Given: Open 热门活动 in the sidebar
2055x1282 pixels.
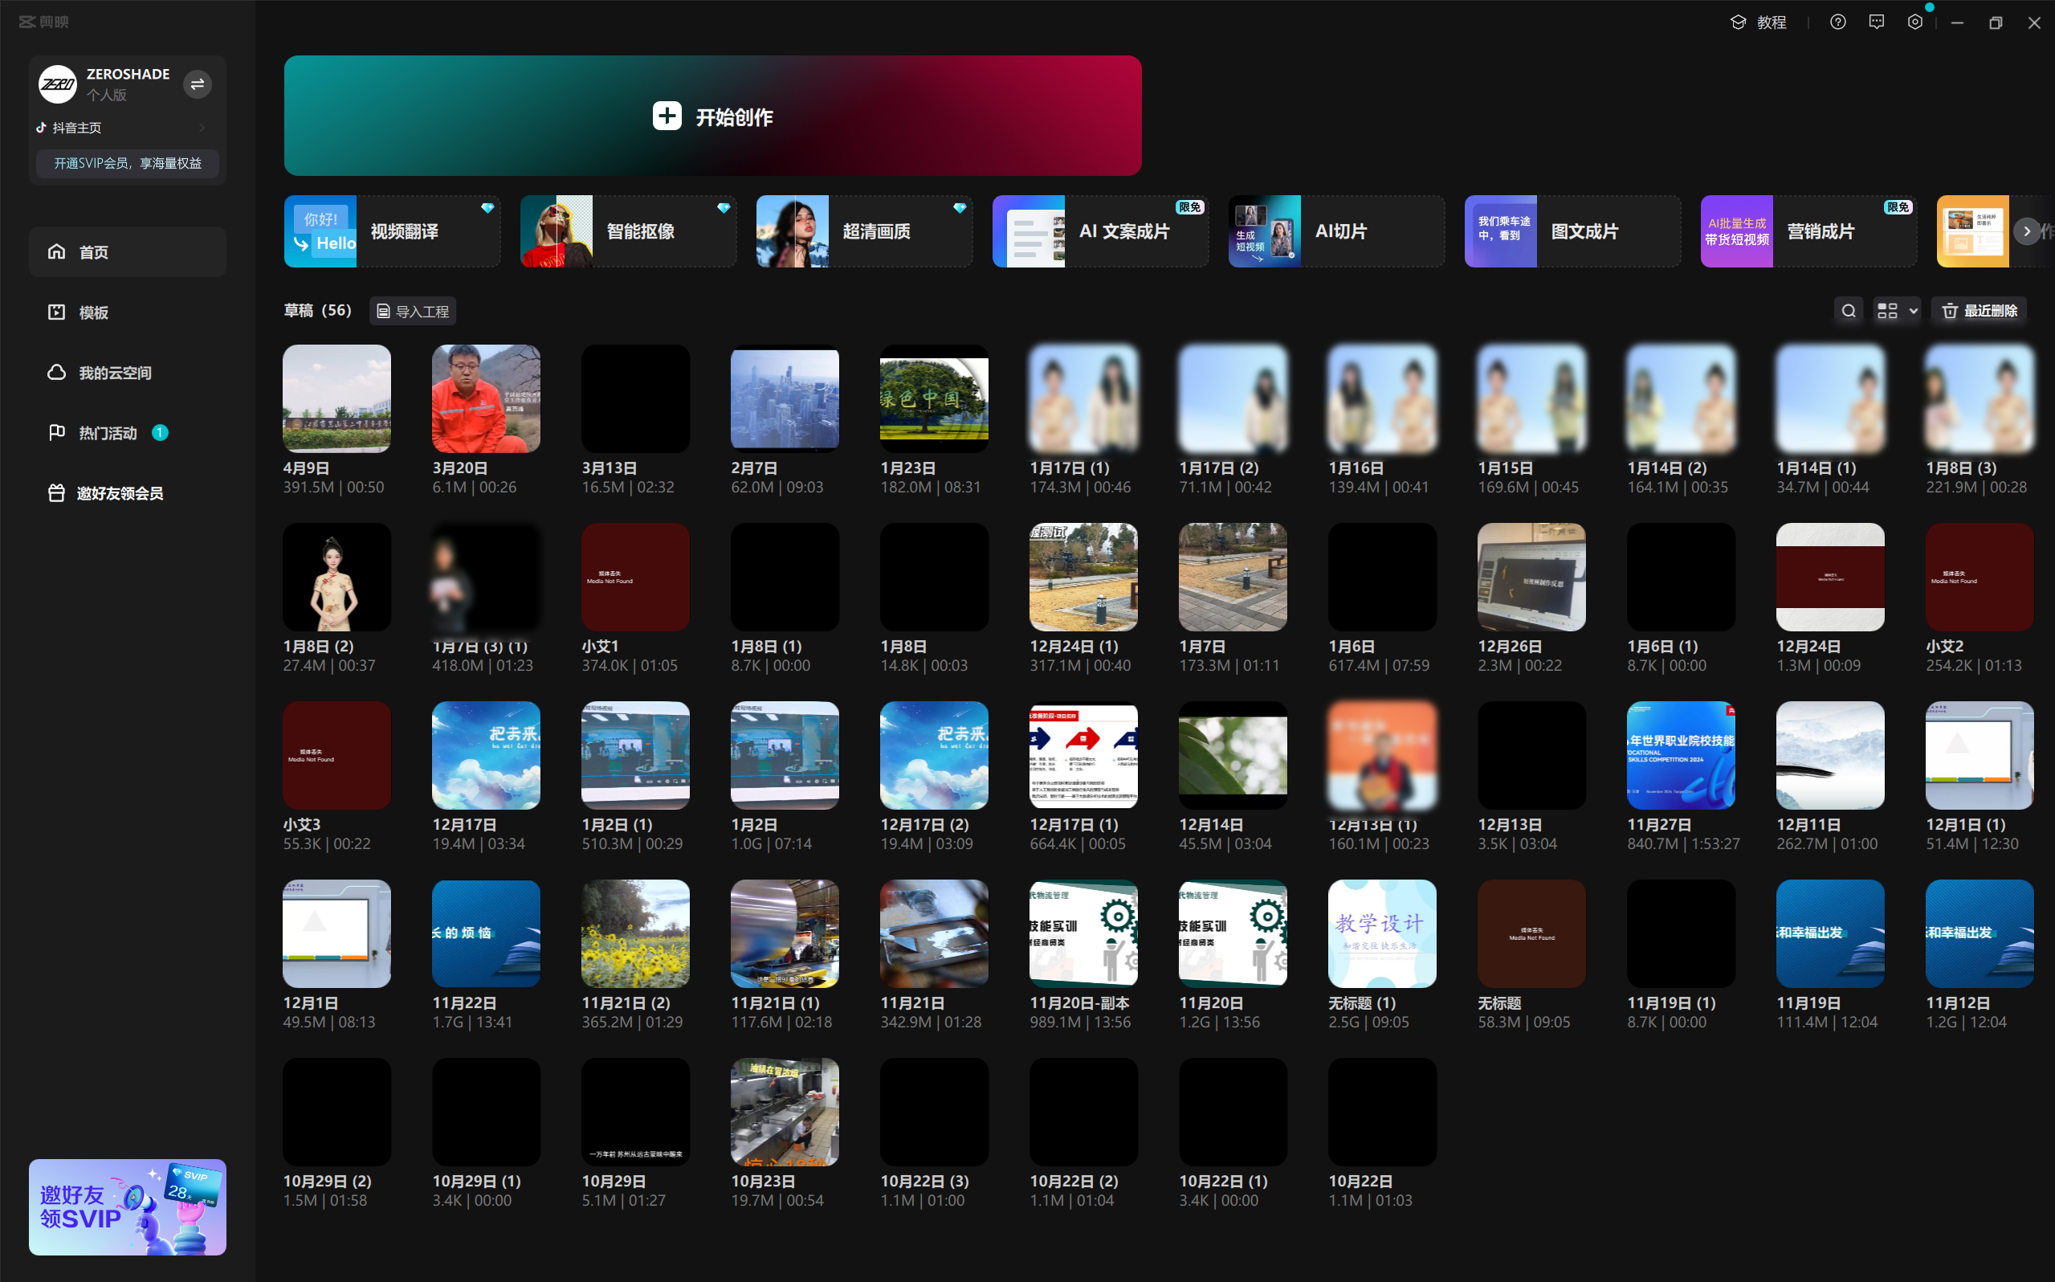Looking at the screenshot, I should point(107,433).
